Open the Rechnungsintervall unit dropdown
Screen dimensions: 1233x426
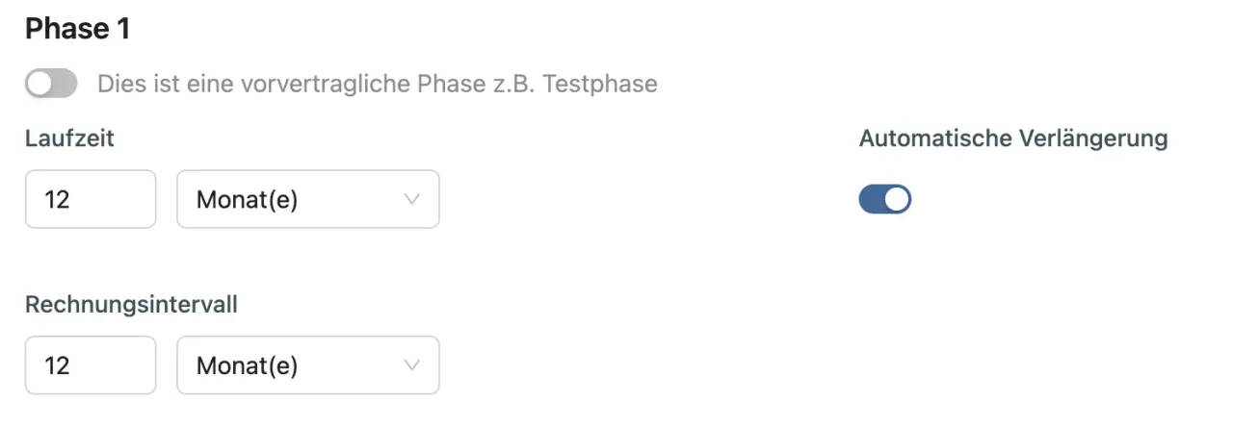click(307, 365)
